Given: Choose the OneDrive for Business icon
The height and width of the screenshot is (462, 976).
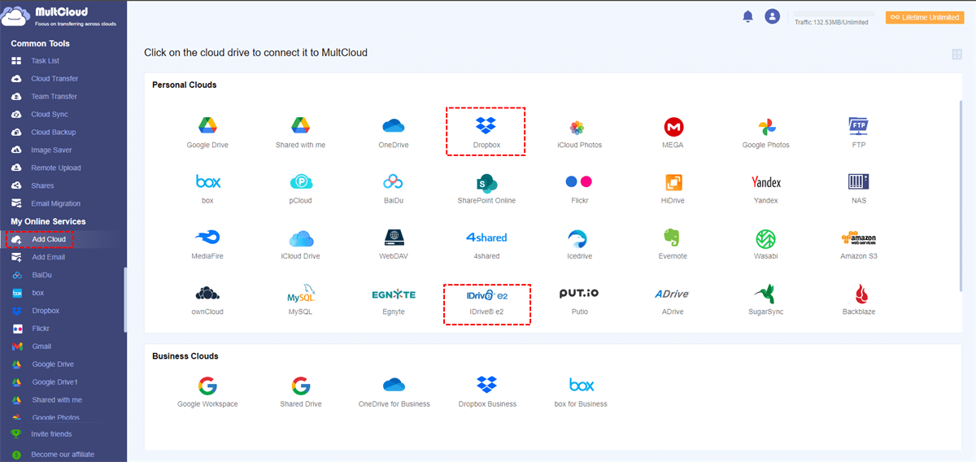Looking at the screenshot, I should pos(394,385).
